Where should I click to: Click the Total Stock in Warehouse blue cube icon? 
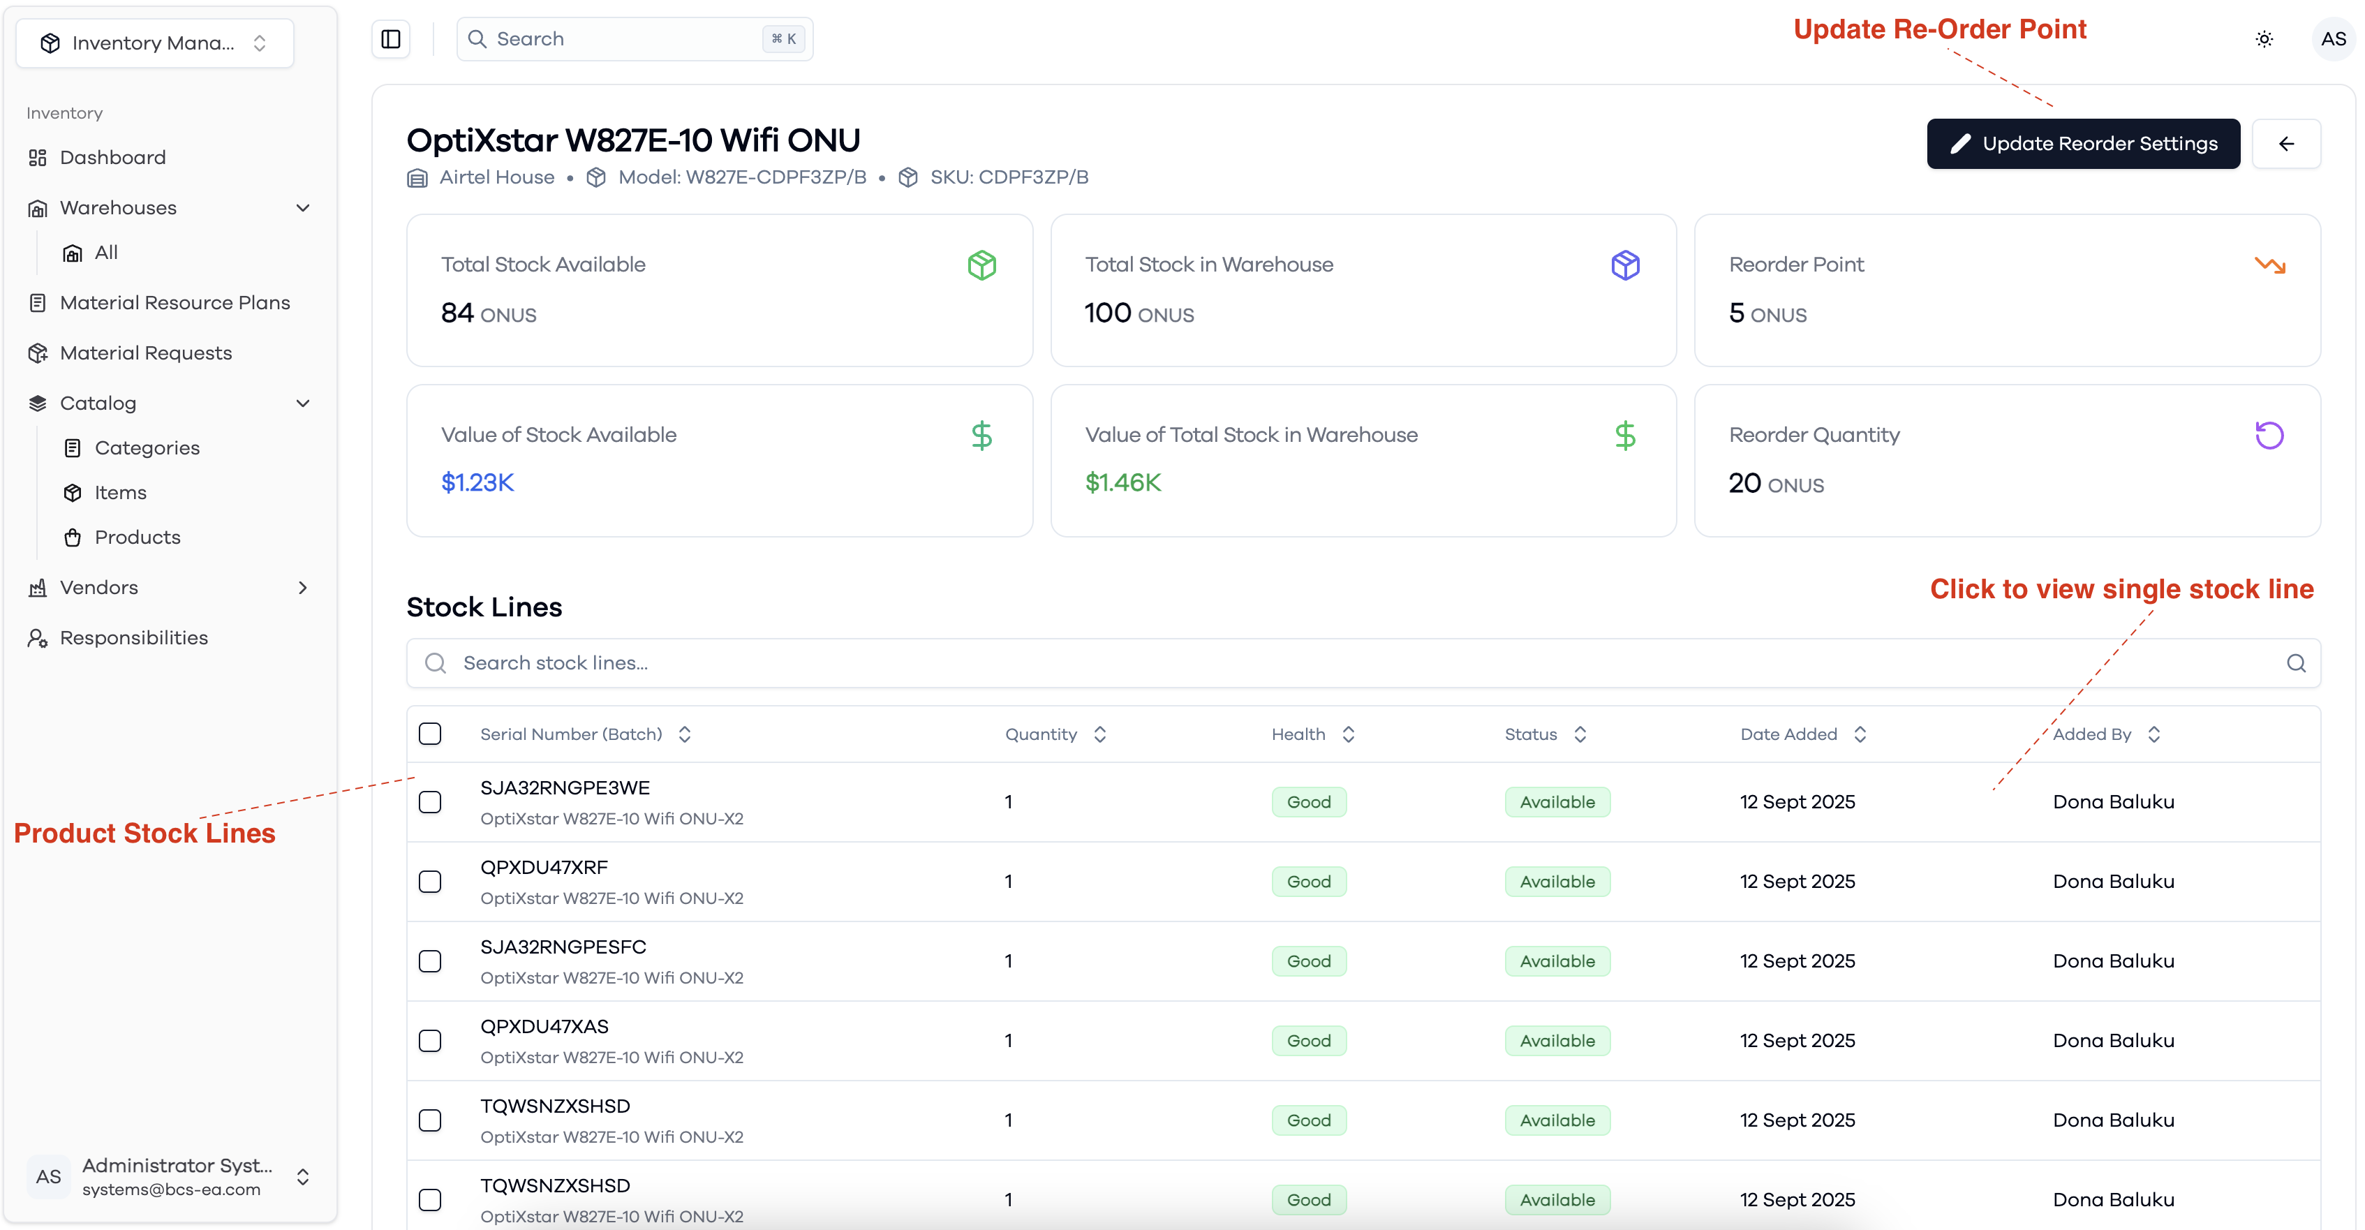coord(1625,265)
